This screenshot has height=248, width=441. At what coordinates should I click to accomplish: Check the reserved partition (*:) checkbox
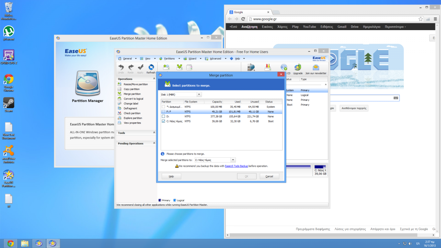[164, 107]
